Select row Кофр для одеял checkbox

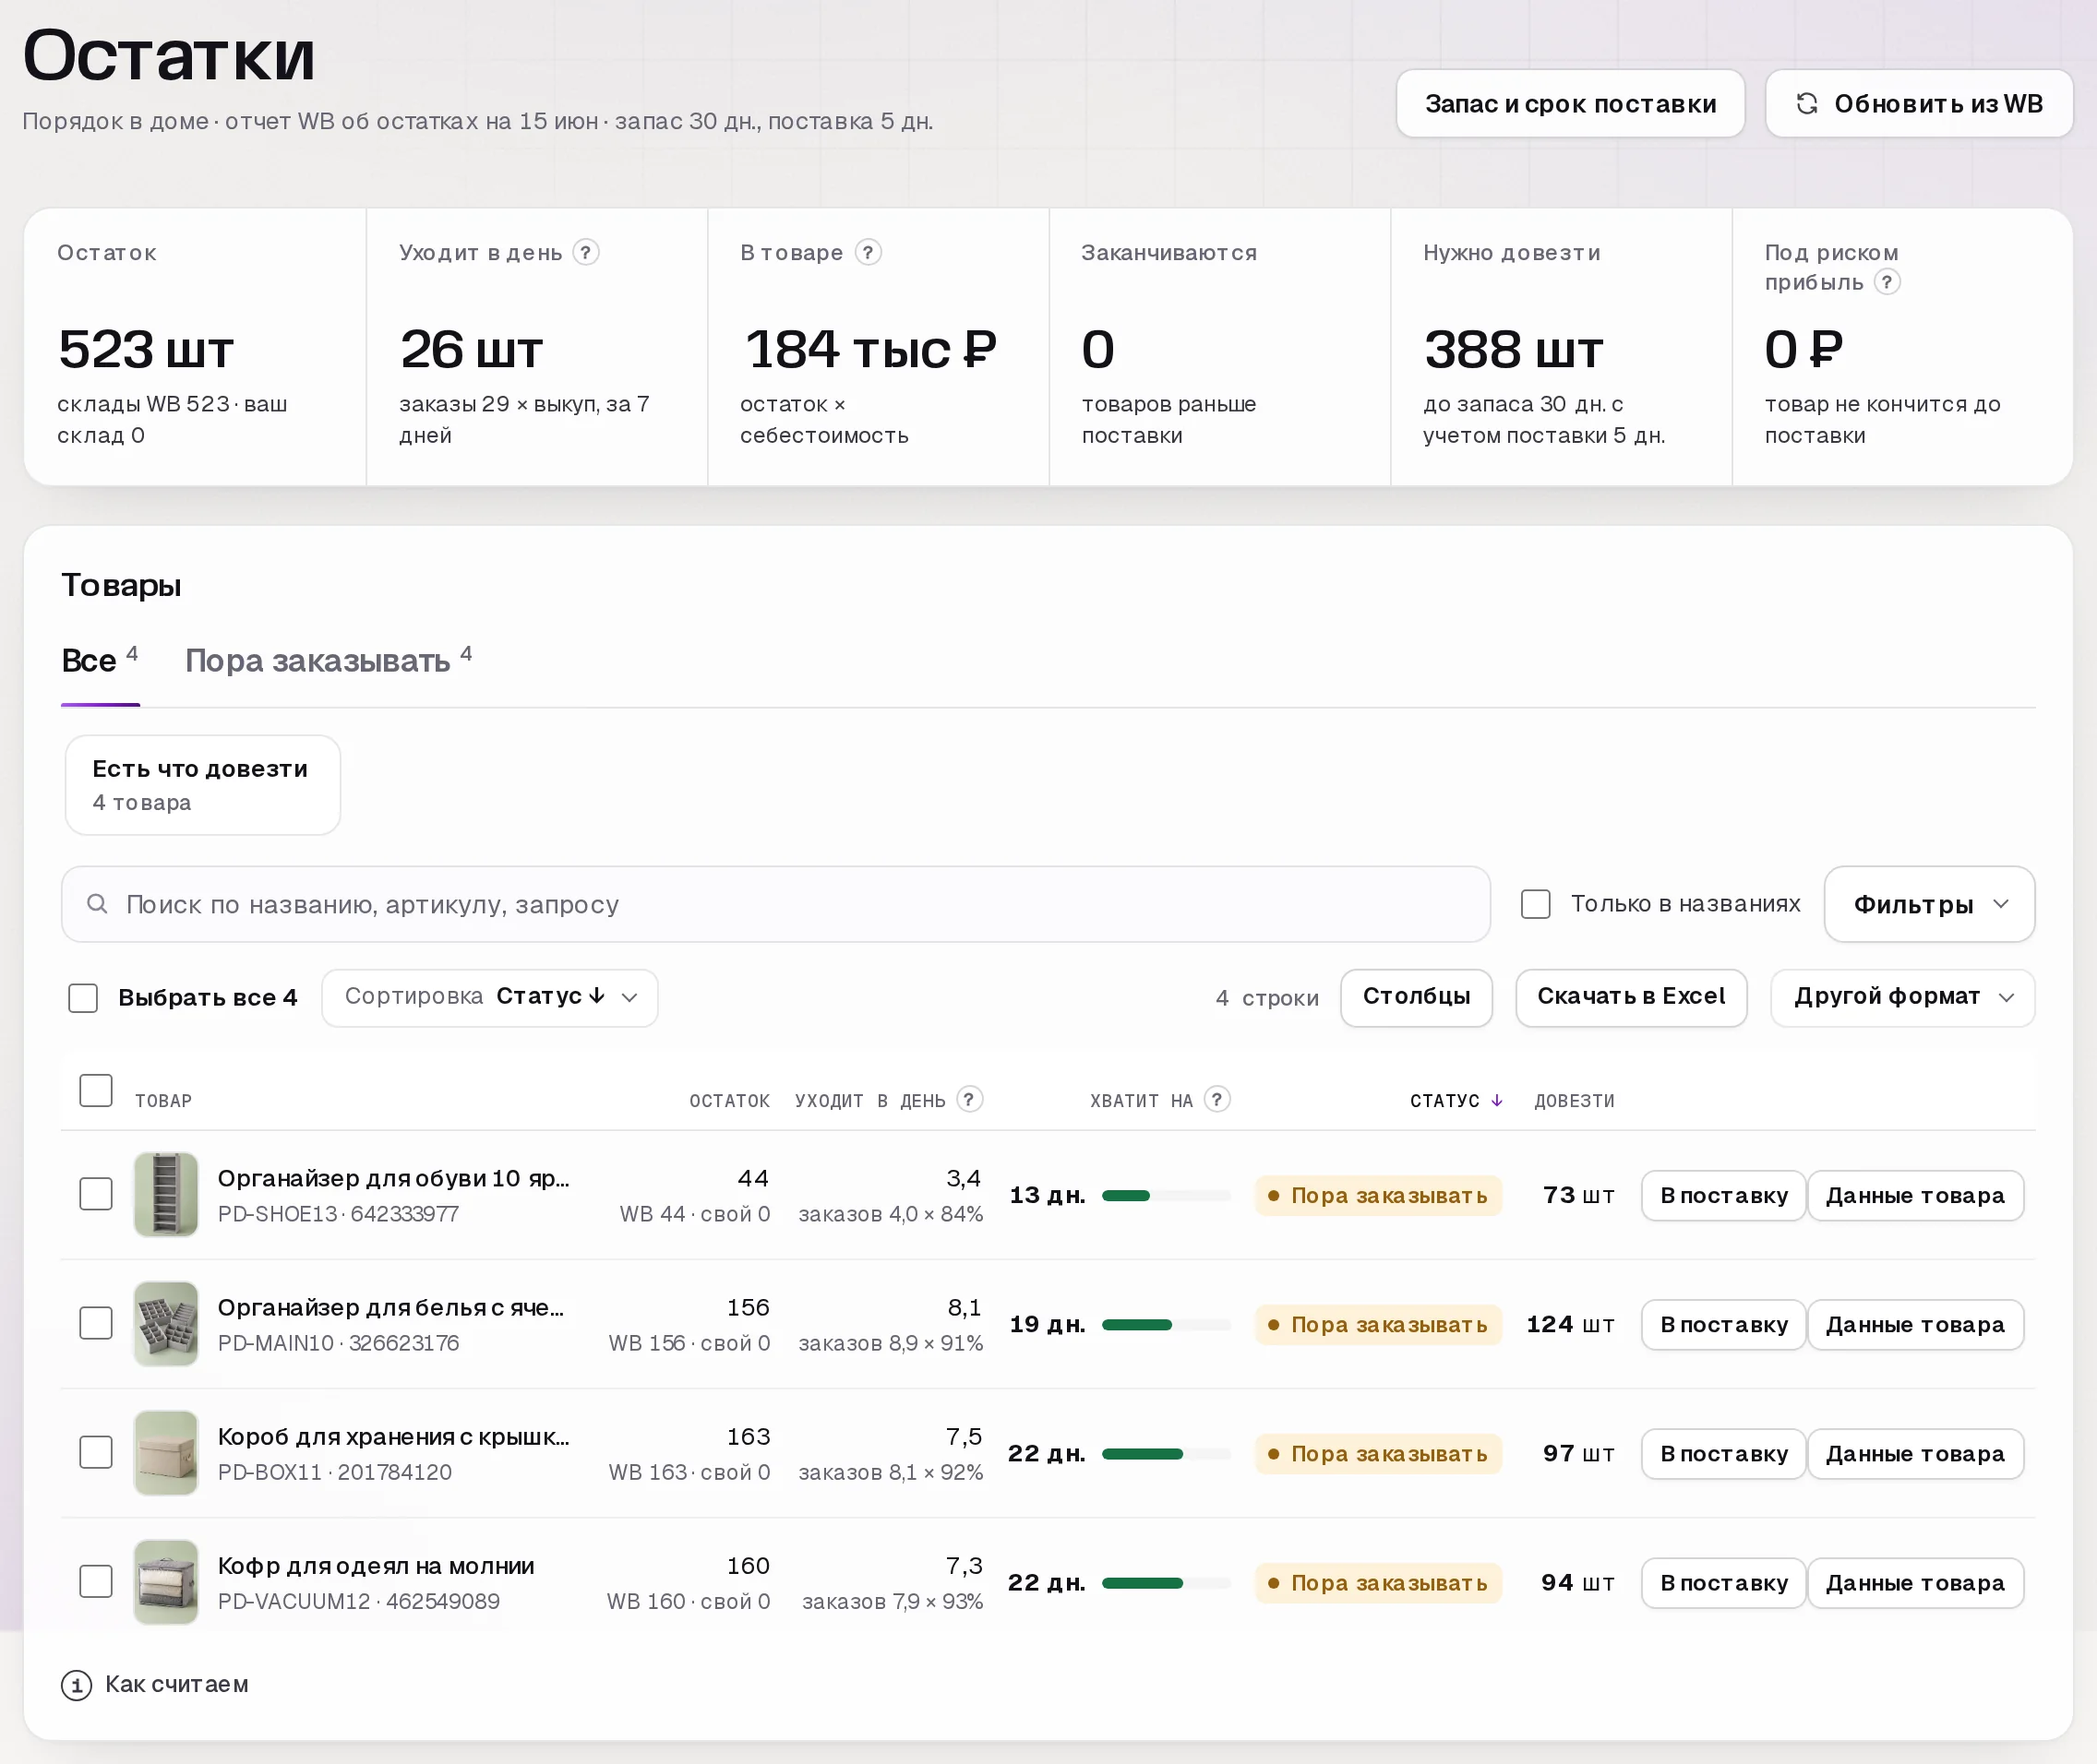(96, 1581)
